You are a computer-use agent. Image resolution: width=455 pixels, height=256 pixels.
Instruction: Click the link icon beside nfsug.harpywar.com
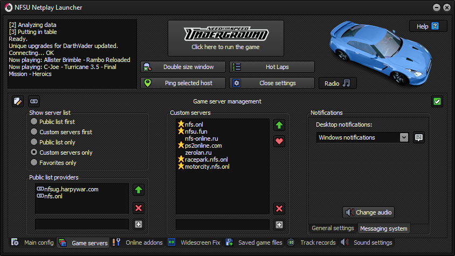point(40,189)
